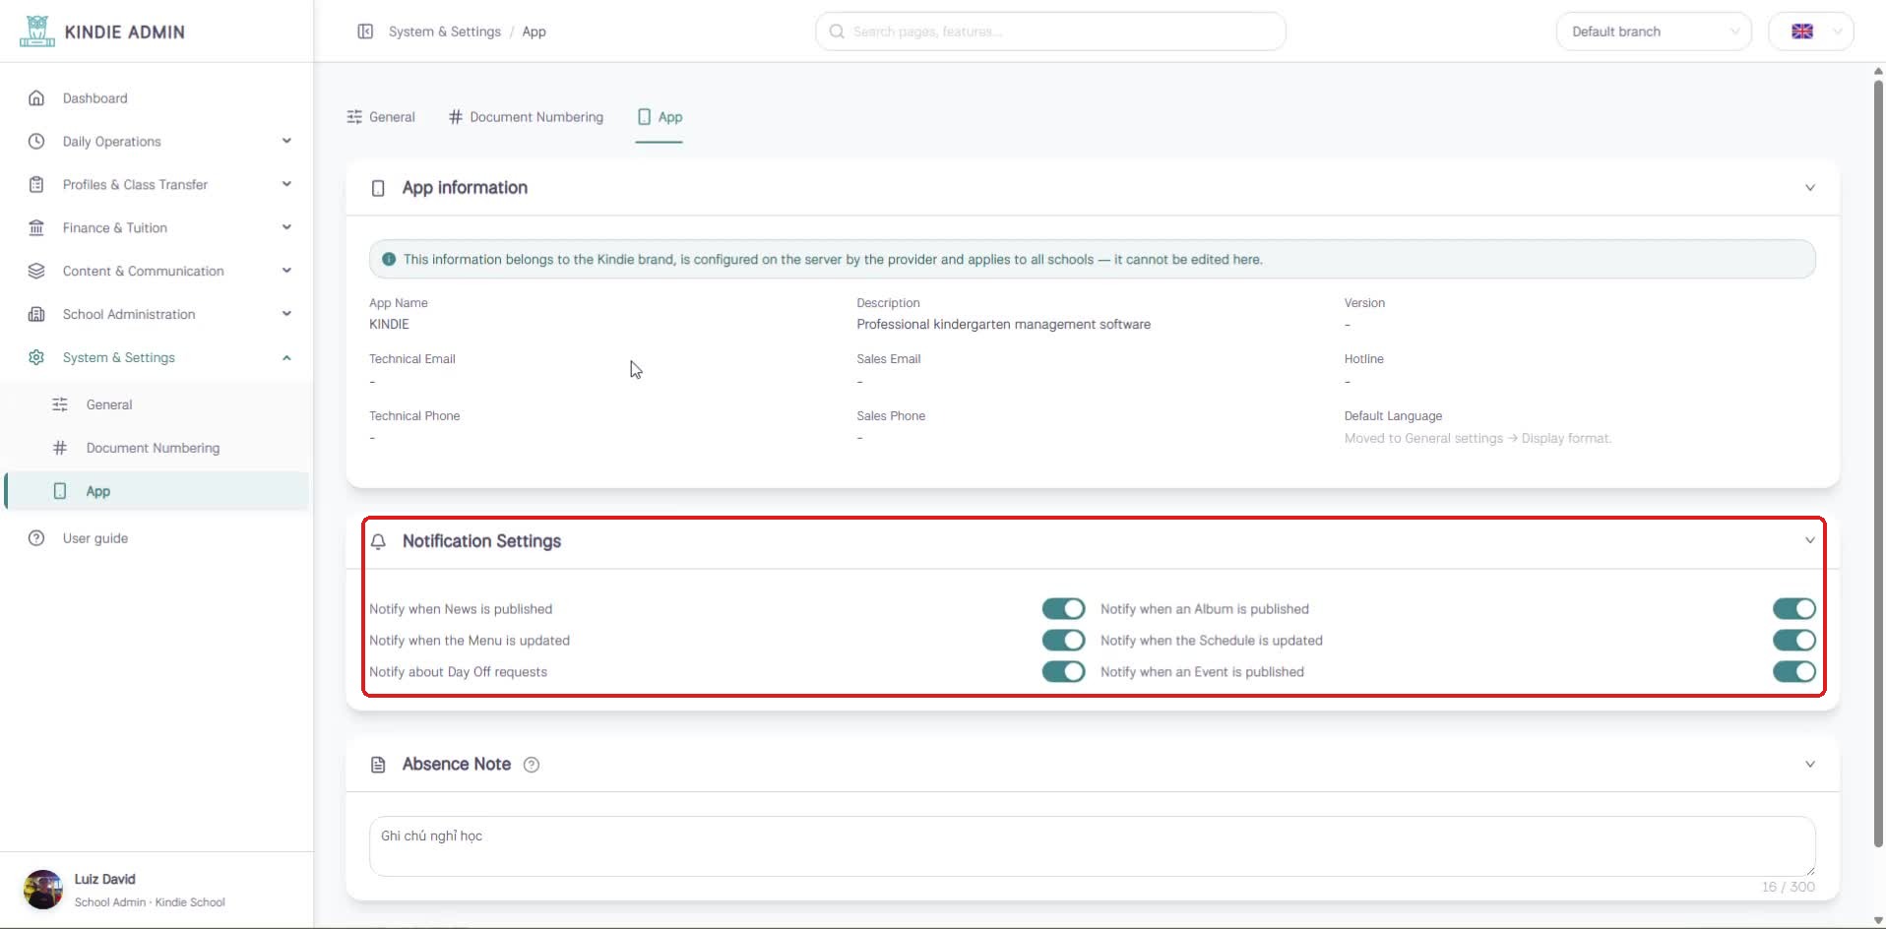Disable Notify when News is published

(1063, 609)
